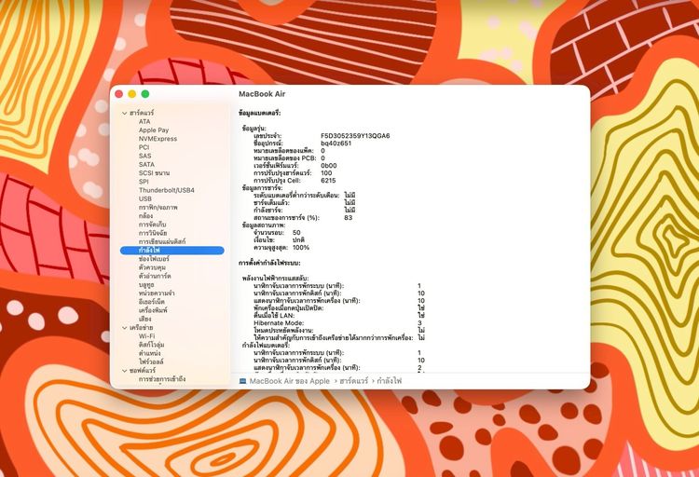Click กำลังไฟ in the bottom path bar

click(390, 381)
